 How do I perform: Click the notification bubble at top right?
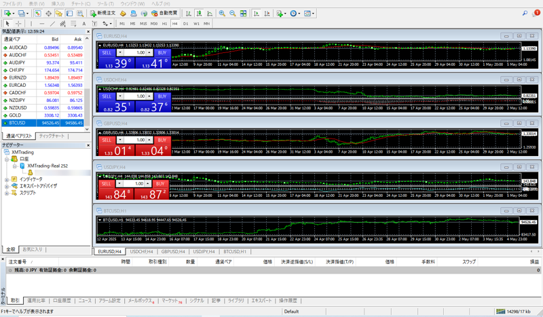point(536,13)
